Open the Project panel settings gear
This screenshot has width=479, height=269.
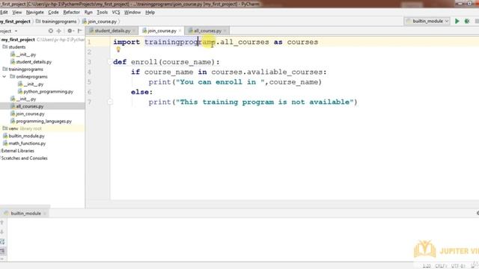point(70,31)
